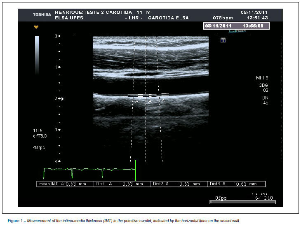301x226 pixels.
Task: Click the 2DG 82 gain value
Action: pos(263,88)
